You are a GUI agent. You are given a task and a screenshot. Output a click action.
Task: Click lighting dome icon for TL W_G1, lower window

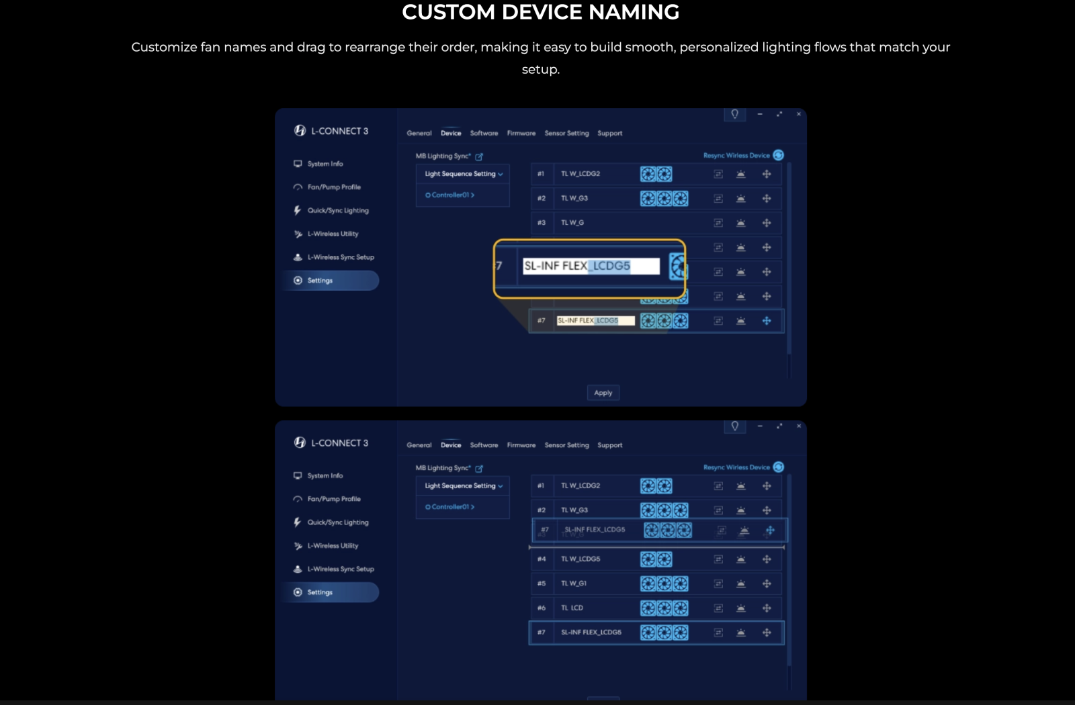741,583
